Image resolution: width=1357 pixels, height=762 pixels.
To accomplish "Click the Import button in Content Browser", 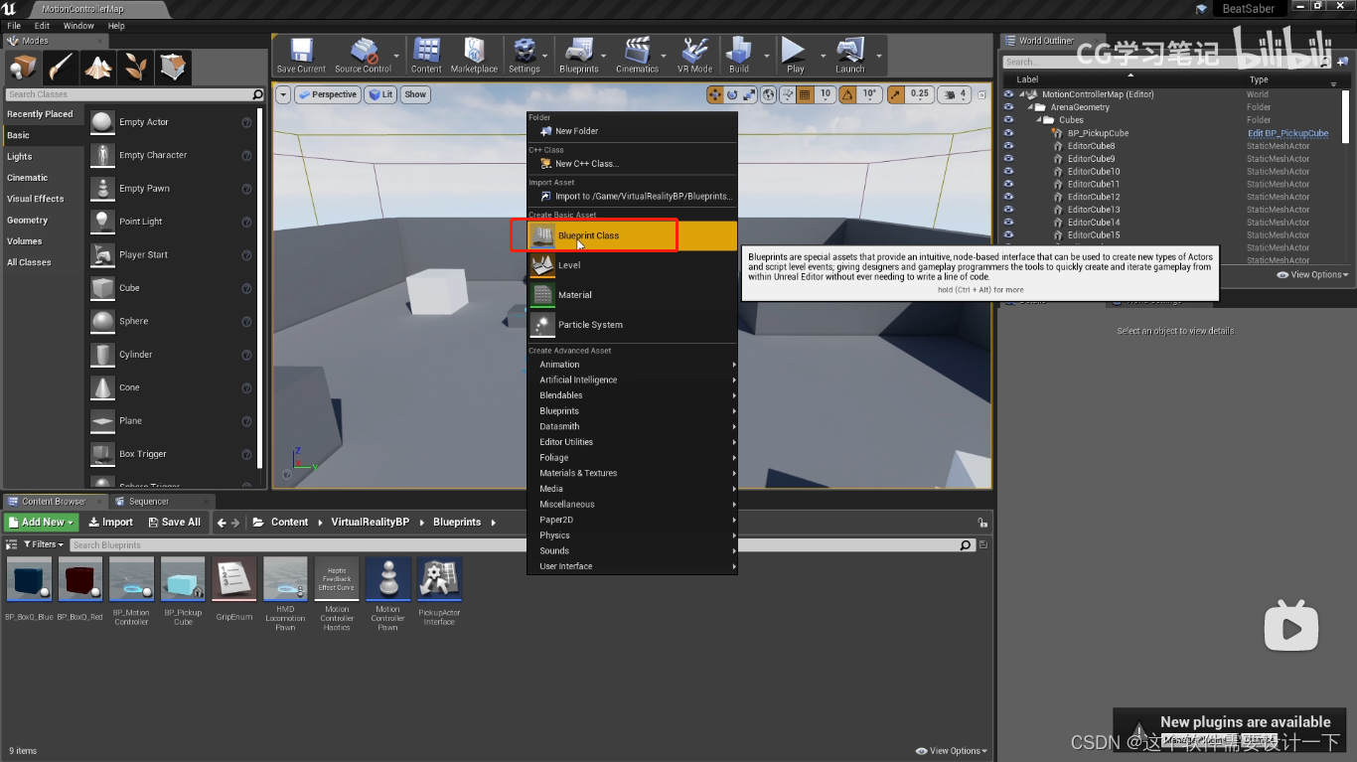I will pyautogui.click(x=110, y=522).
